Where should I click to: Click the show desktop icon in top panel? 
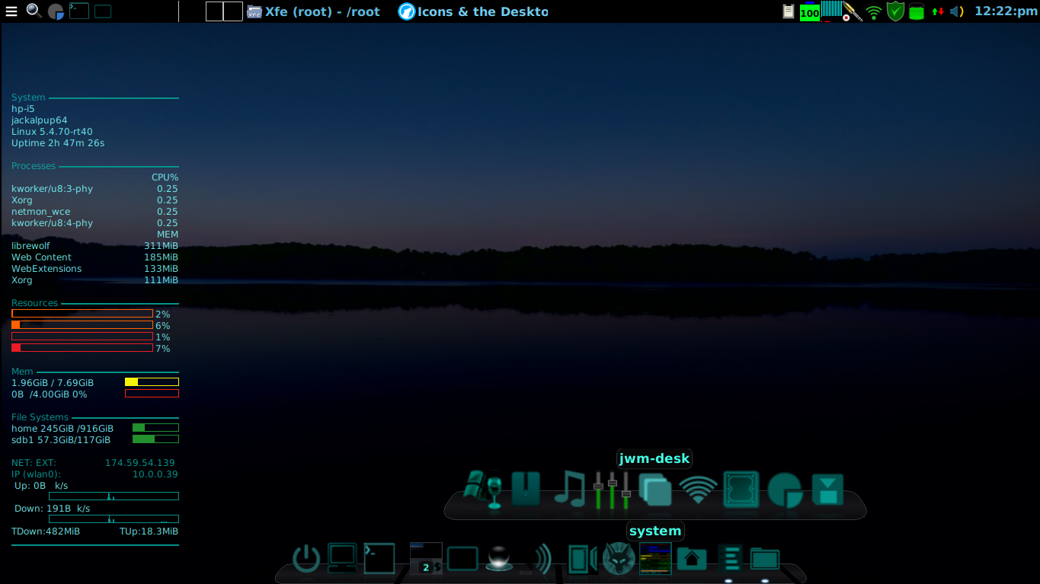(x=103, y=11)
